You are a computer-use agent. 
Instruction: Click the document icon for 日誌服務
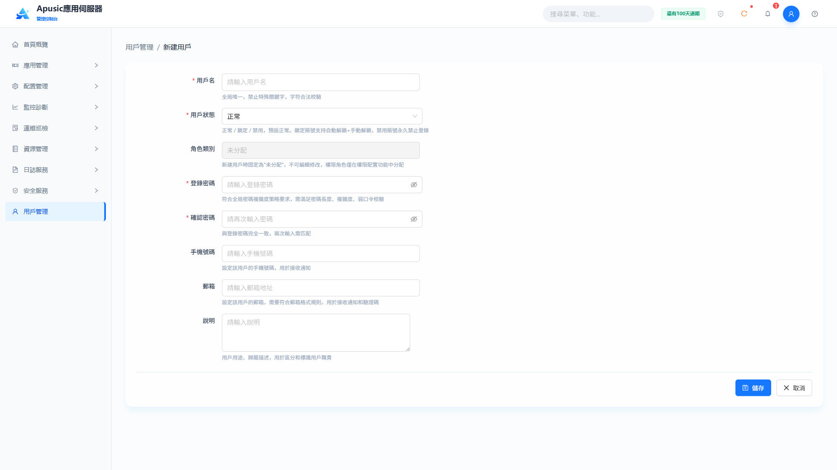(15, 170)
